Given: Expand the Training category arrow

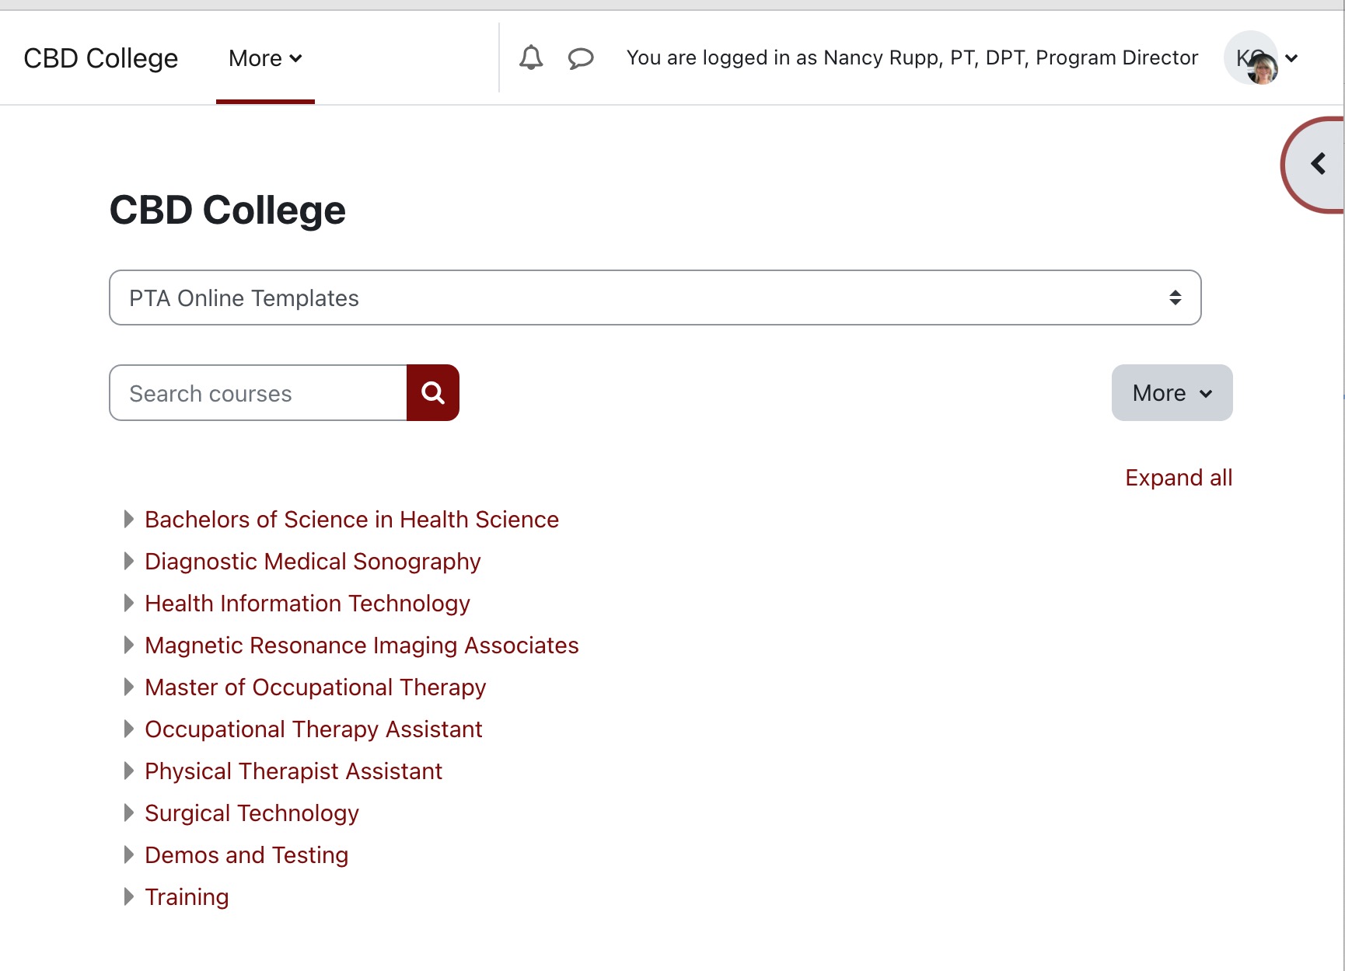Looking at the screenshot, I should point(129,896).
